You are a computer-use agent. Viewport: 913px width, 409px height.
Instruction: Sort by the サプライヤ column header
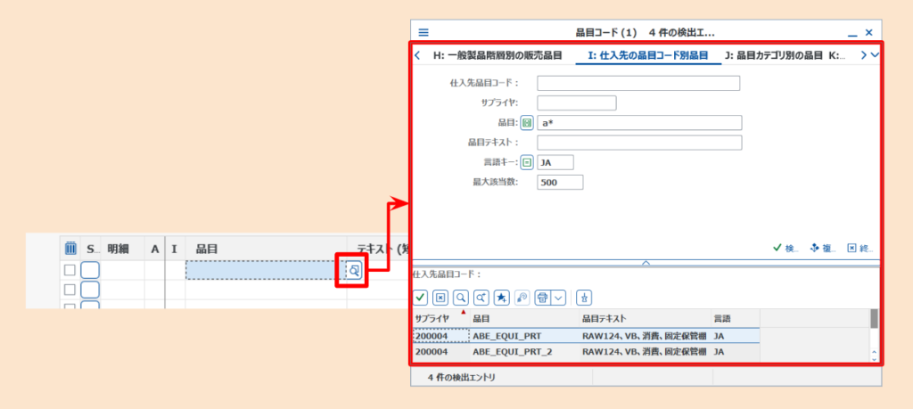(440, 318)
